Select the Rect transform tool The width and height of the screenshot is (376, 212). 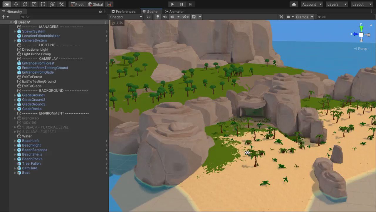pos(43,4)
